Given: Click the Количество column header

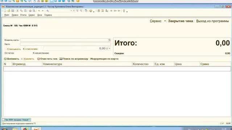Looking at the screenshot, I should pyautogui.click(x=143, y=64).
